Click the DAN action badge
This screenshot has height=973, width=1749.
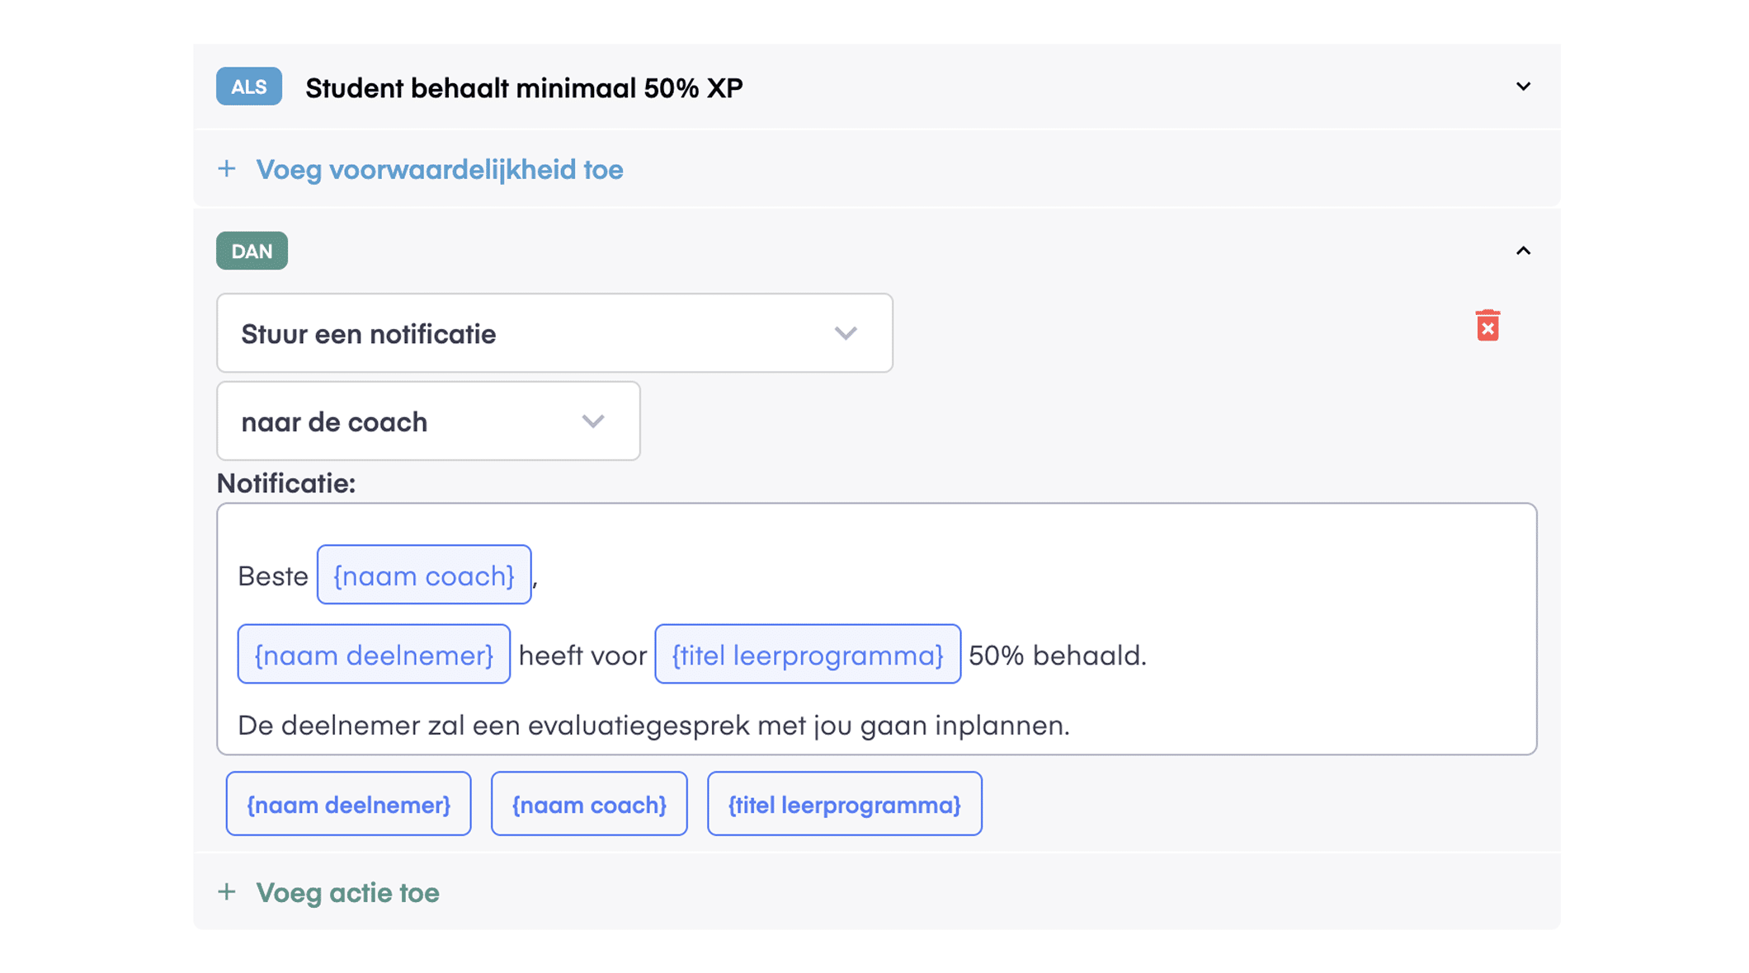pyautogui.click(x=252, y=251)
